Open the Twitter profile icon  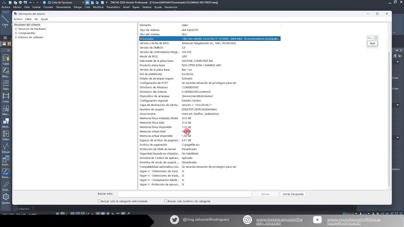tap(175, 220)
